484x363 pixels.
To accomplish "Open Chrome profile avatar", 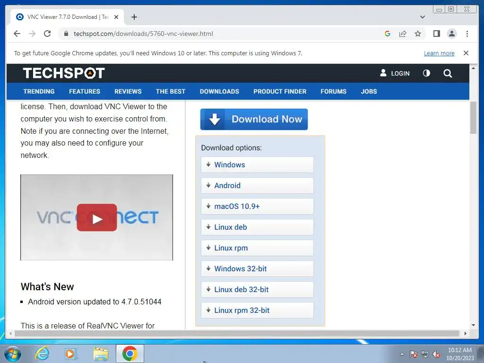I will [451, 34].
